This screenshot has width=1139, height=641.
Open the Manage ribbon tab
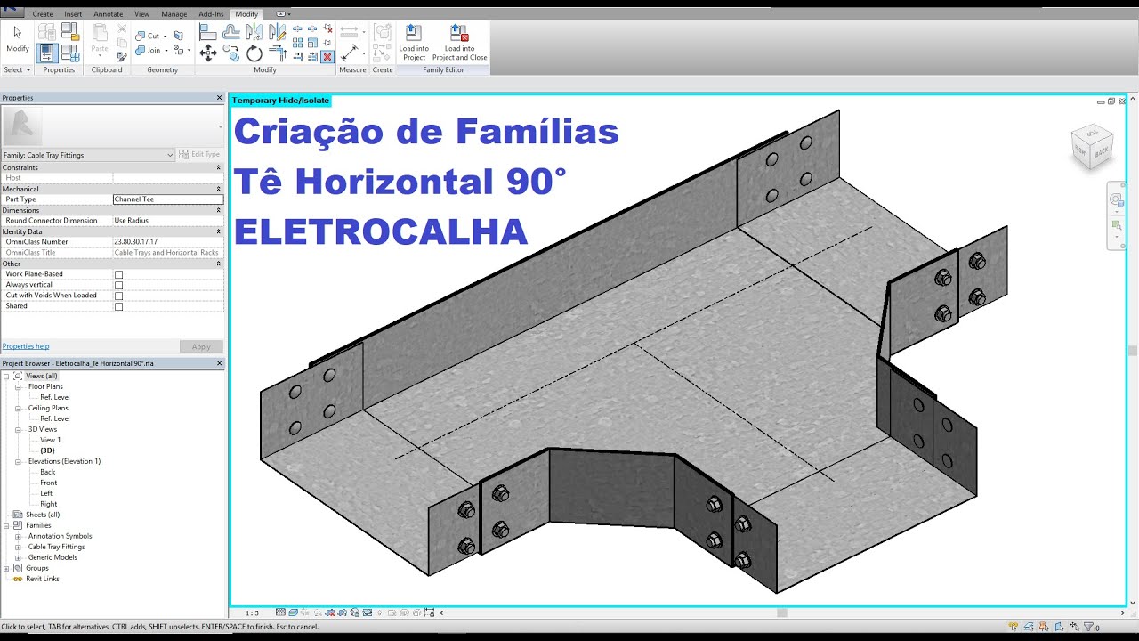174,14
